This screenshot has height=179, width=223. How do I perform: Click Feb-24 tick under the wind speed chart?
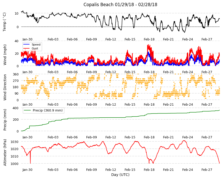click(187, 72)
